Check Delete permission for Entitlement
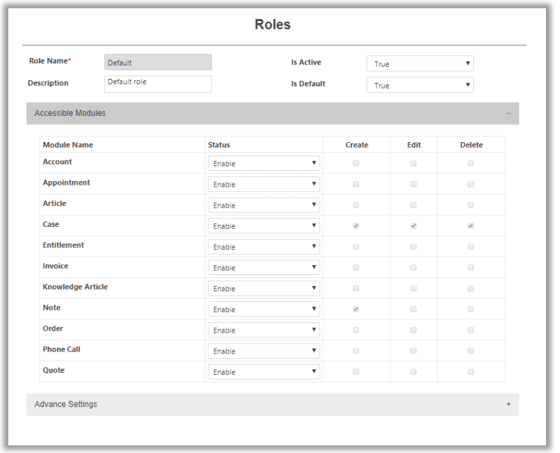The height and width of the screenshot is (453, 560). 471,247
